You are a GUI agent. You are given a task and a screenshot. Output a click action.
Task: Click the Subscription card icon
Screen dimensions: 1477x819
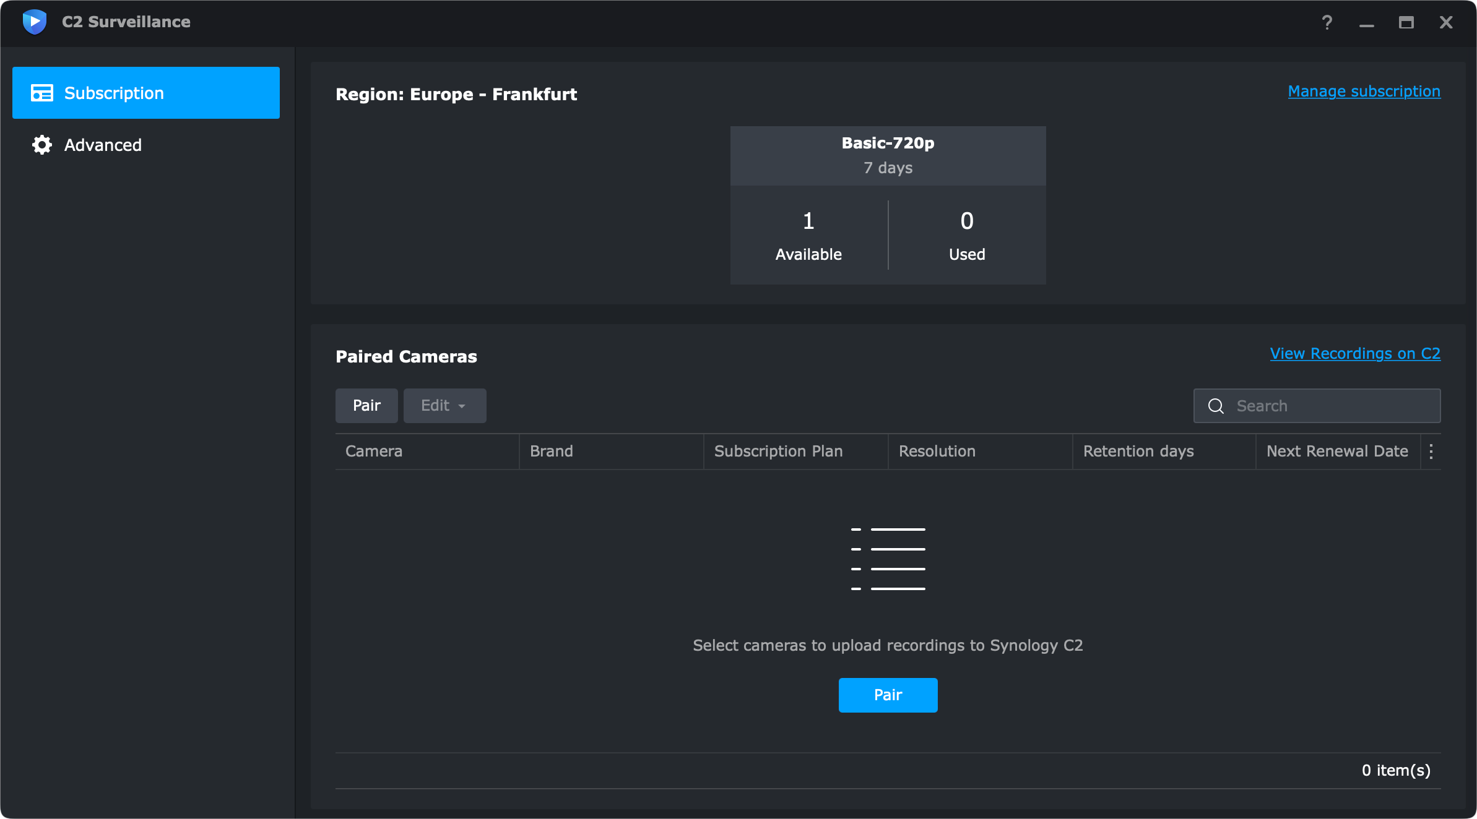tap(42, 93)
